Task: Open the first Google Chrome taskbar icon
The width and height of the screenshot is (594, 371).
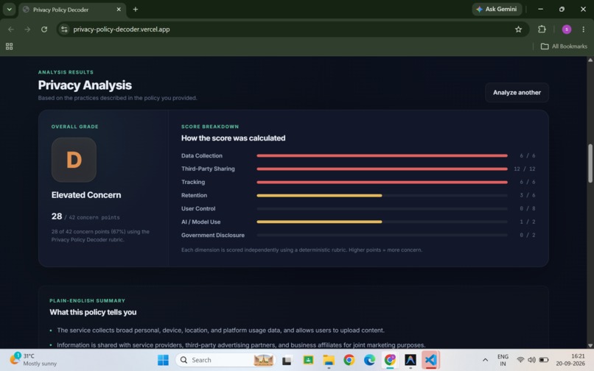Action: [x=349, y=360]
